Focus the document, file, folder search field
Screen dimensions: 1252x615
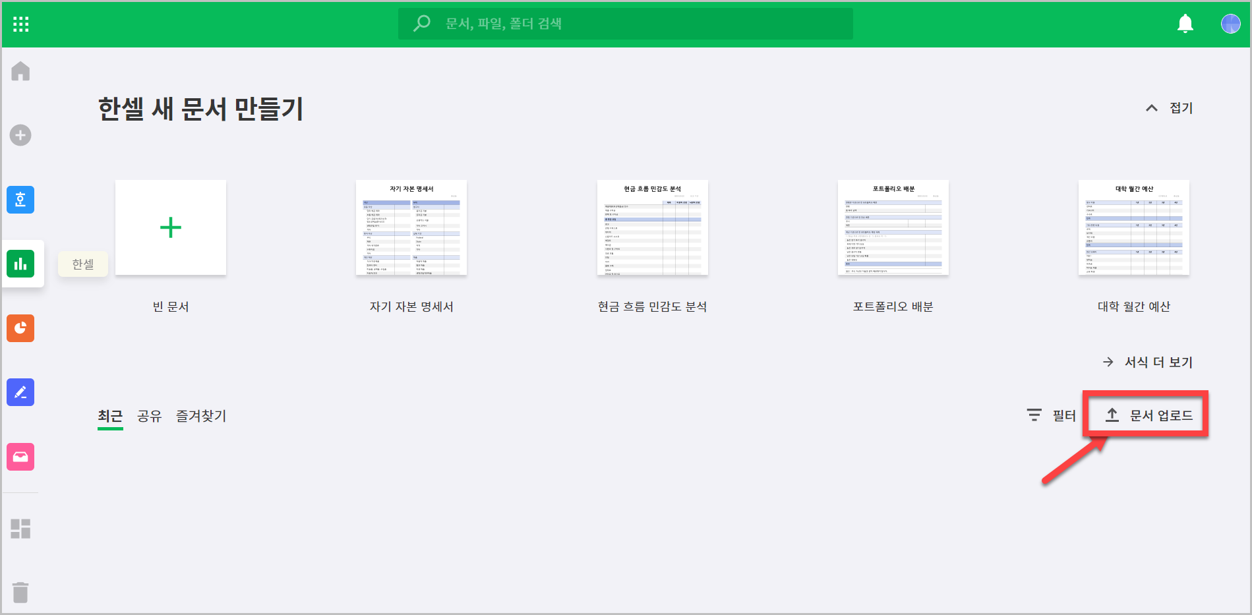click(x=625, y=24)
